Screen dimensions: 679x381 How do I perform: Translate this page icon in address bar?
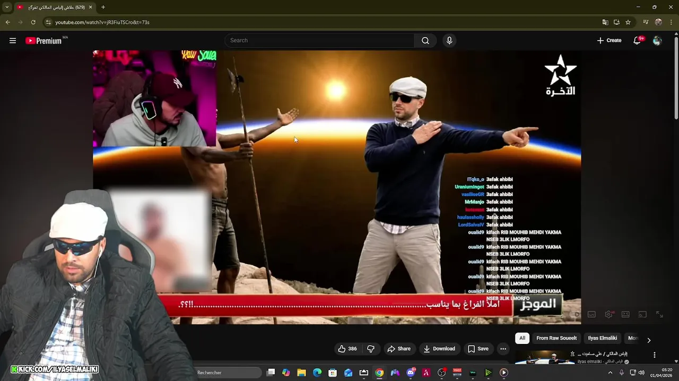tap(605, 22)
